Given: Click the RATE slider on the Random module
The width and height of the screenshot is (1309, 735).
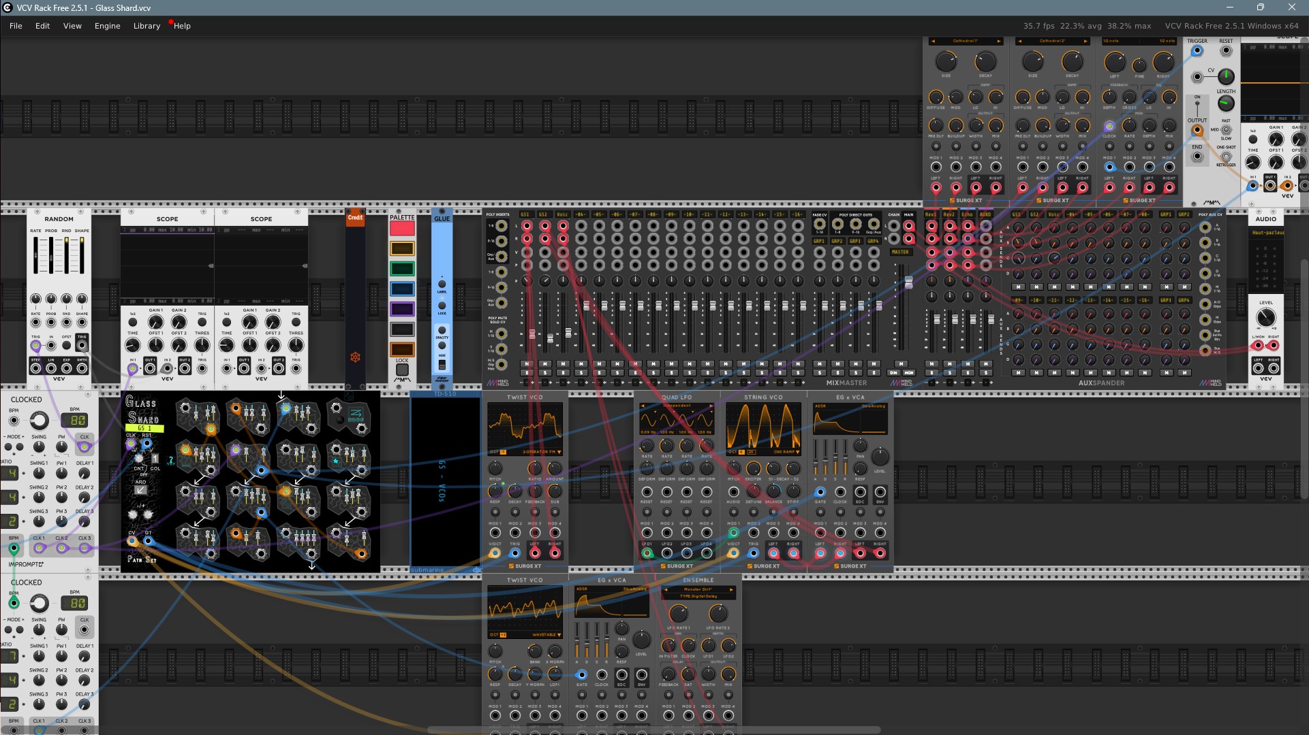Looking at the screenshot, I should click(x=35, y=255).
